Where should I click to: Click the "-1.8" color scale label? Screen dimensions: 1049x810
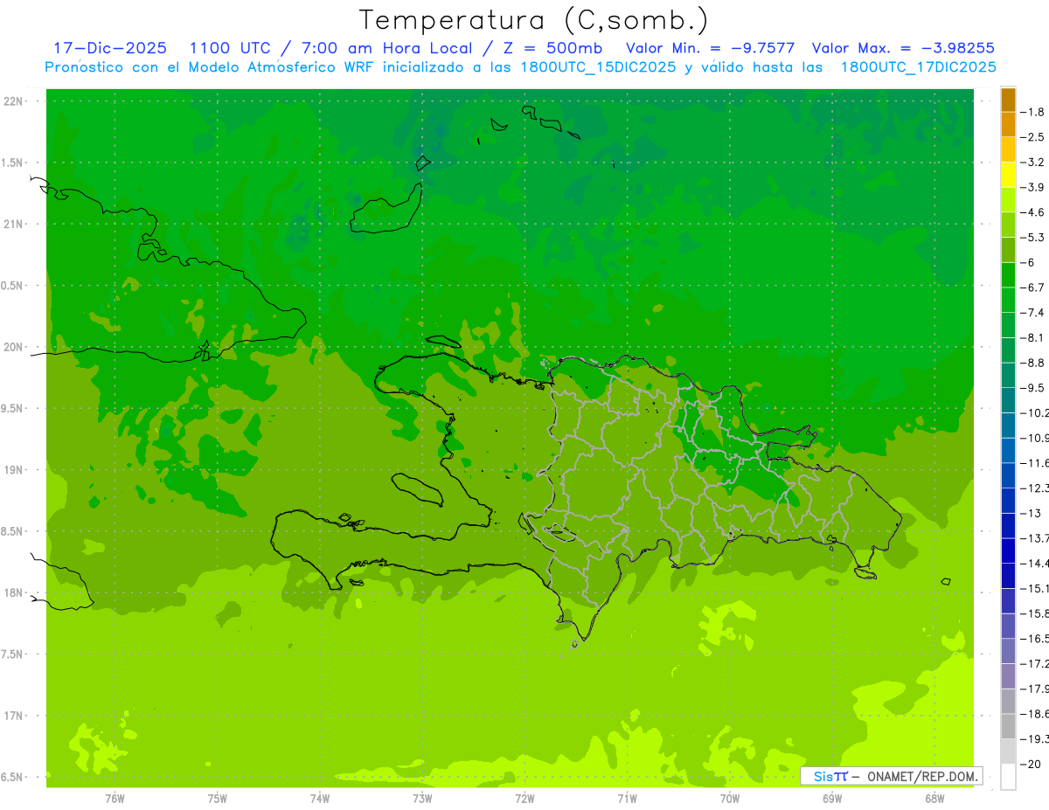pyautogui.click(x=1033, y=112)
